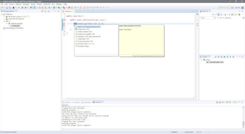
Task: Click the Collapse All icon in Package Explorer
Action: pyautogui.click(x=42, y=11)
